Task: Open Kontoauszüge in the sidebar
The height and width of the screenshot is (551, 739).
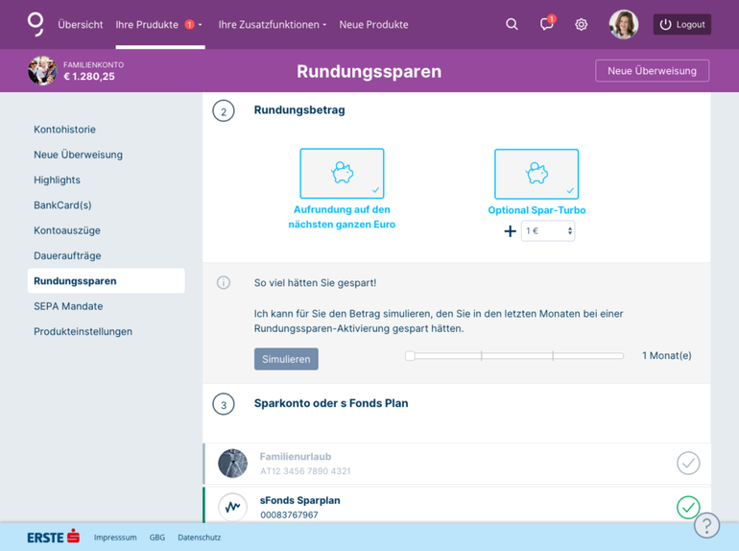Action: [67, 230]
